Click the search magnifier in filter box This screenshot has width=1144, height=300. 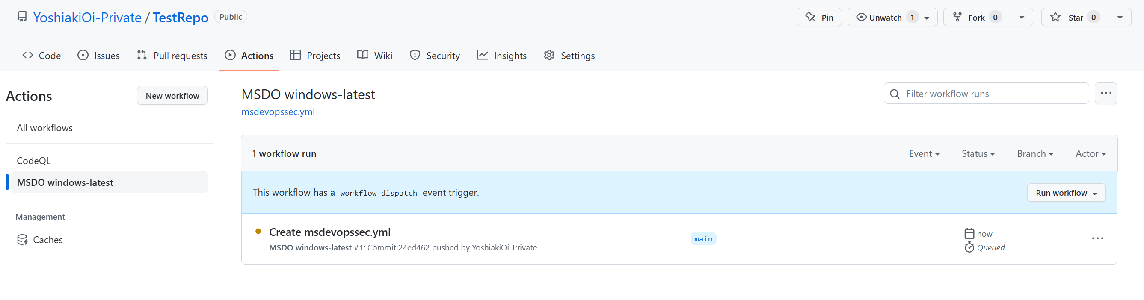point(895,94)
